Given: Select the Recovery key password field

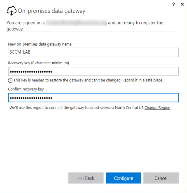Looking at the screenshot, I should 93,71.
